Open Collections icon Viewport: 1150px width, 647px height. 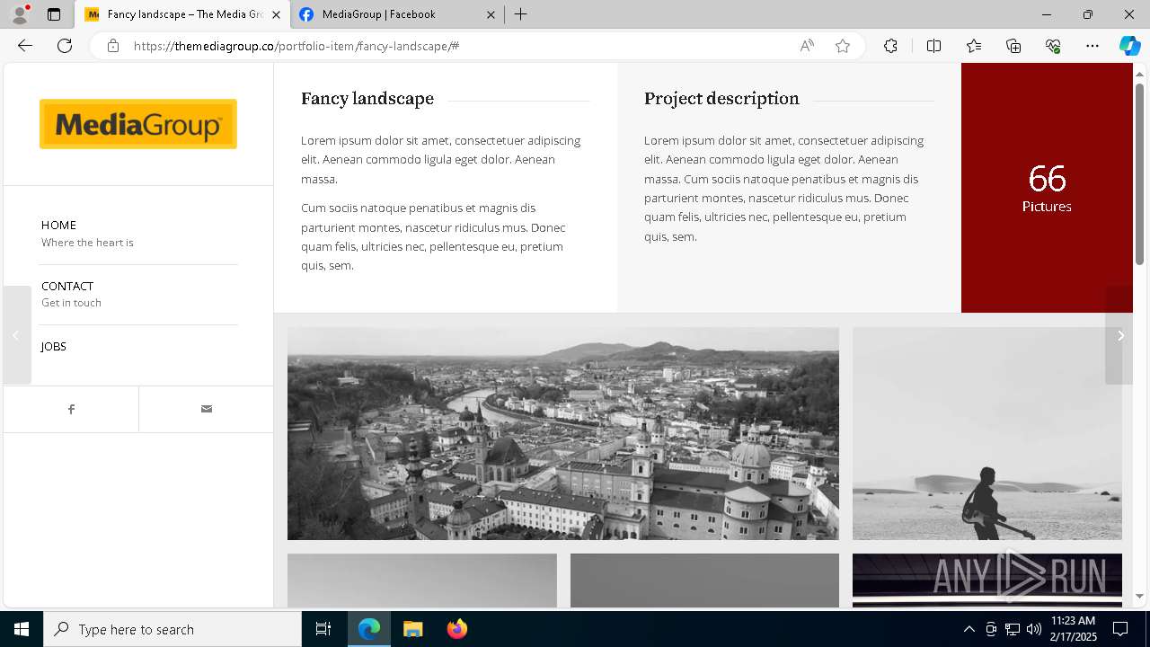click(1013, 46)
